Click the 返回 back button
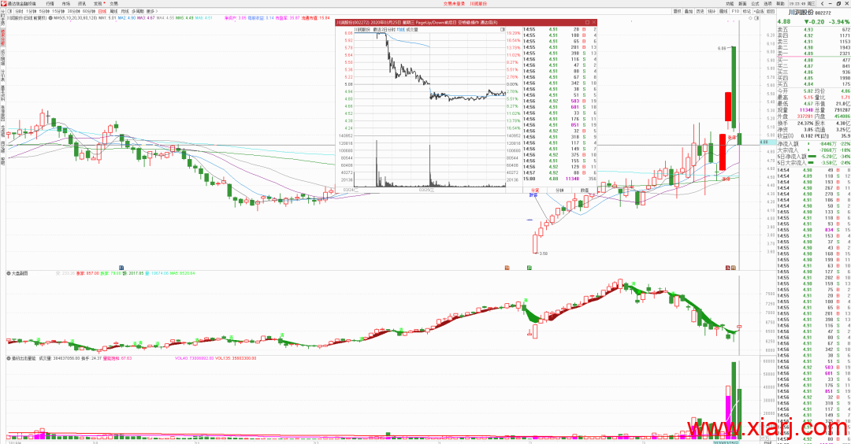 coord(771,11)
